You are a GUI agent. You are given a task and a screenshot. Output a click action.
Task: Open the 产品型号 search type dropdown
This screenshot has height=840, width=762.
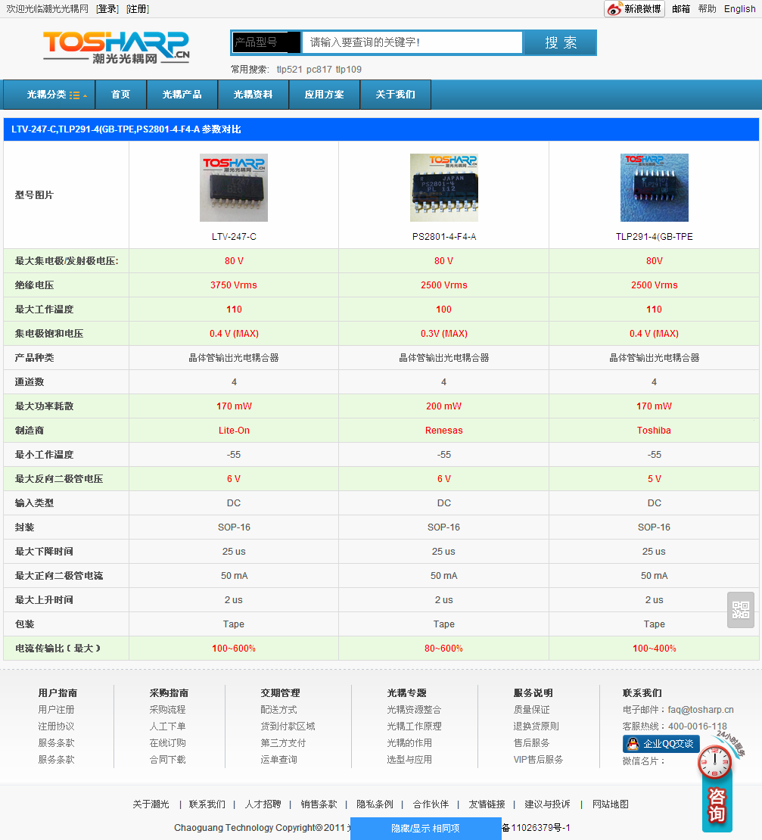pyautogui.click(x=266, y=42)
